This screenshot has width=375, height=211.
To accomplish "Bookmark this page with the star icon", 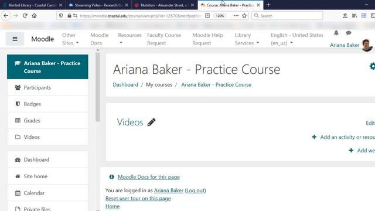I will click(x=244, y=16).
